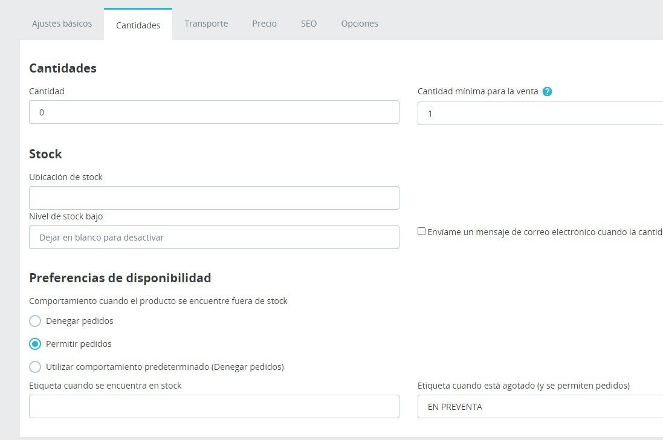Select the Cantidades tab
This screenshot has height=440, width=663.
point(138,25)
